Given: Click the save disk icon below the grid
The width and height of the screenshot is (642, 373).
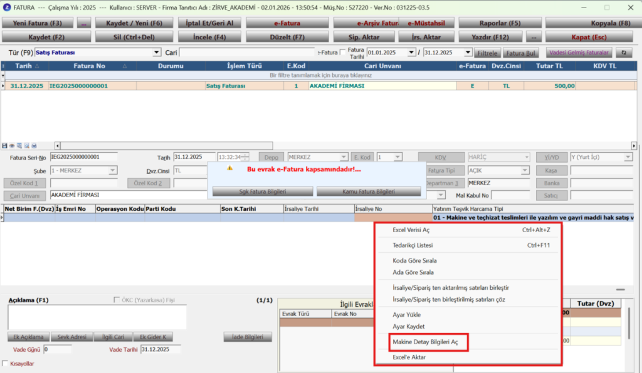Looking at the screenshot, I should tap(4, 146).
